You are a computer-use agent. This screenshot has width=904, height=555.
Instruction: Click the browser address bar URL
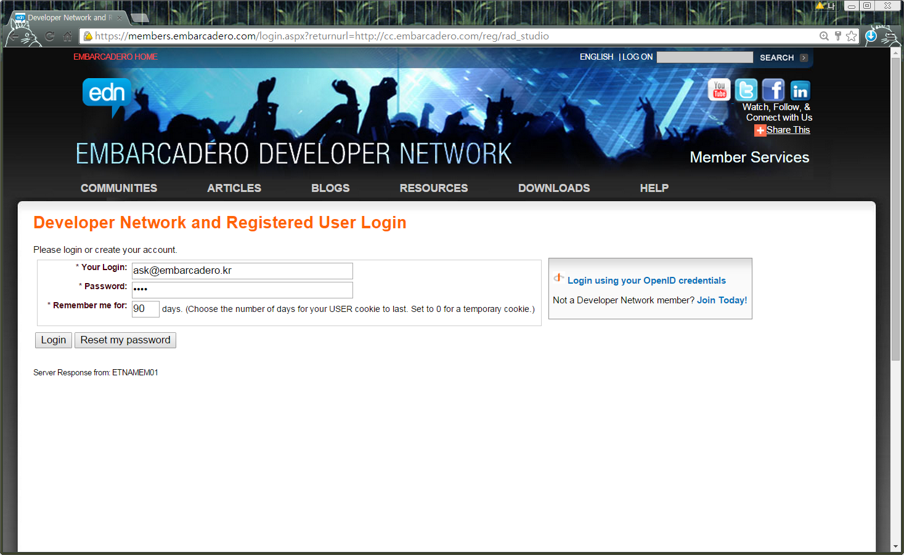322,36
